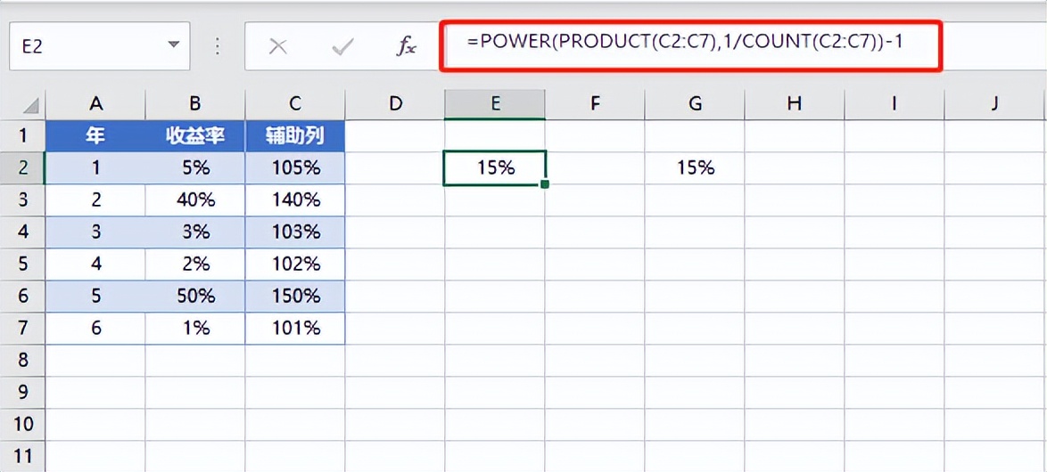
Task: Click the cell showing 50%
Action: [195, 296]
